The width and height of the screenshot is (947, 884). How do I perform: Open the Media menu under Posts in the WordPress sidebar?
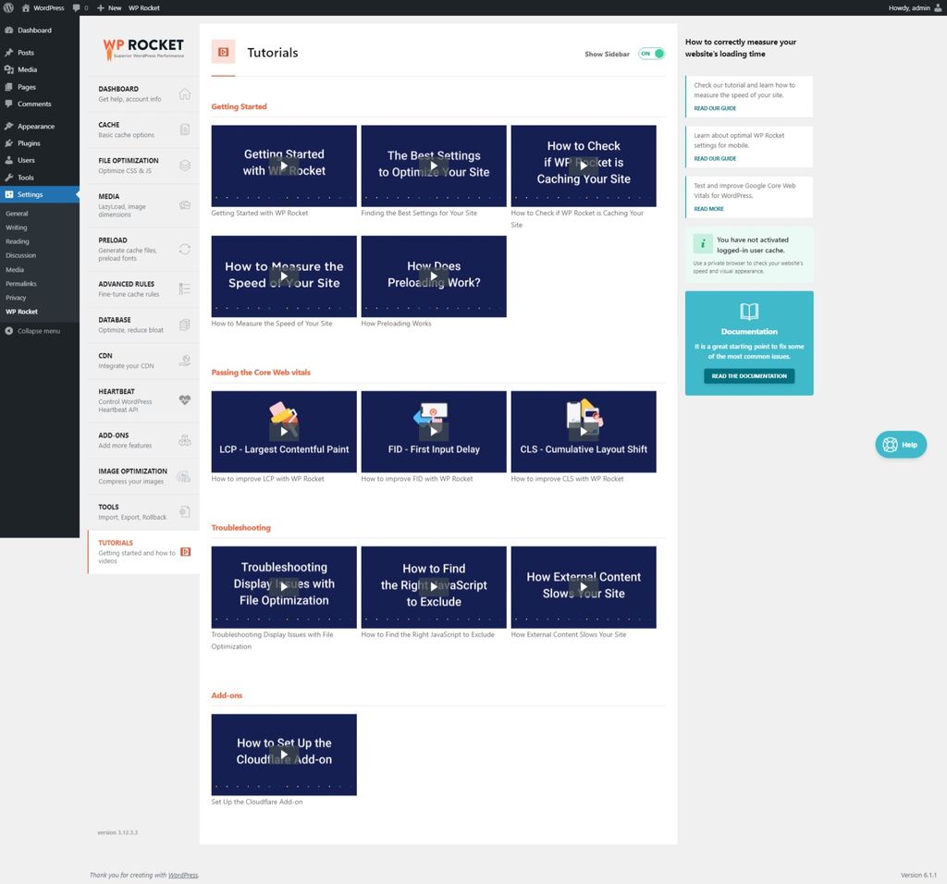pyautogui.click(x=39, y=69)
